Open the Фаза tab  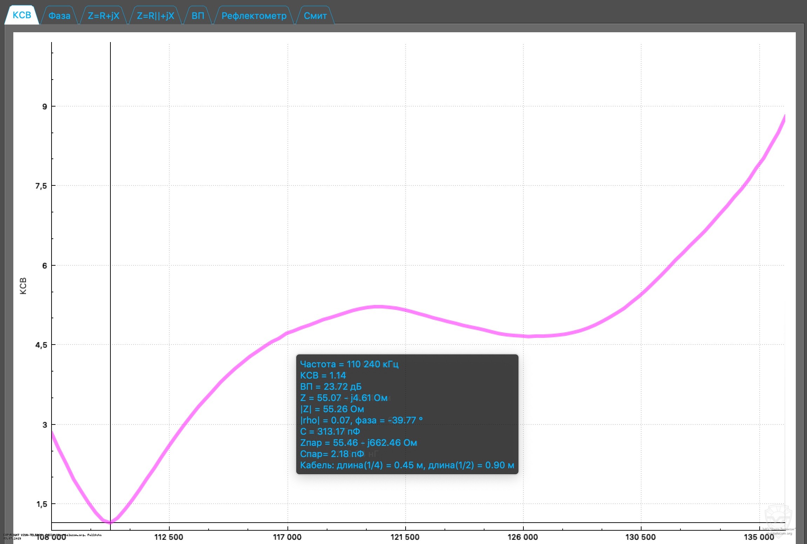(59, 16)
